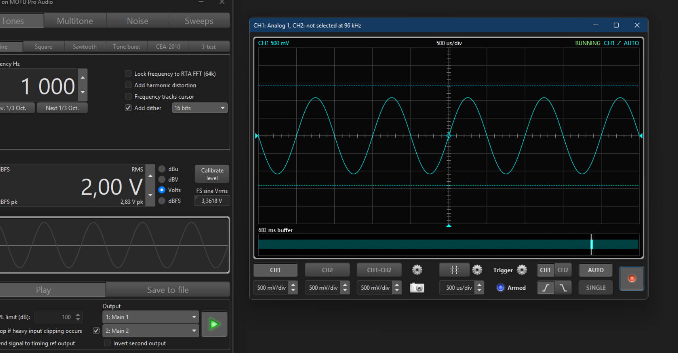Click the Calibrate level button
Viewport: 678px width, 353px height.
212,174
